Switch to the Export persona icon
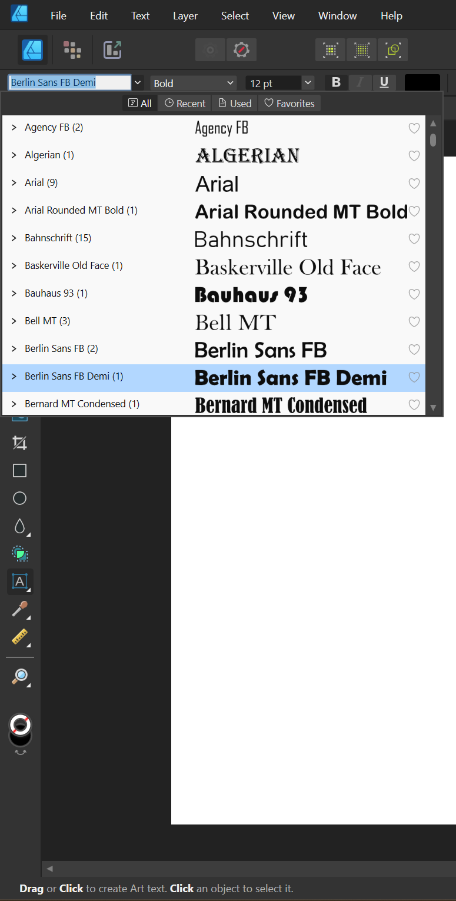Viewport: 456px width, 901px height. (x=112, y=50)
